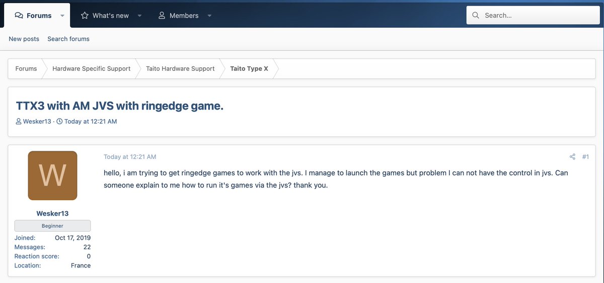Viewport: 604px width, 283px height.
Task: Click the thread start date under the title
Action: tap(91, 121)
